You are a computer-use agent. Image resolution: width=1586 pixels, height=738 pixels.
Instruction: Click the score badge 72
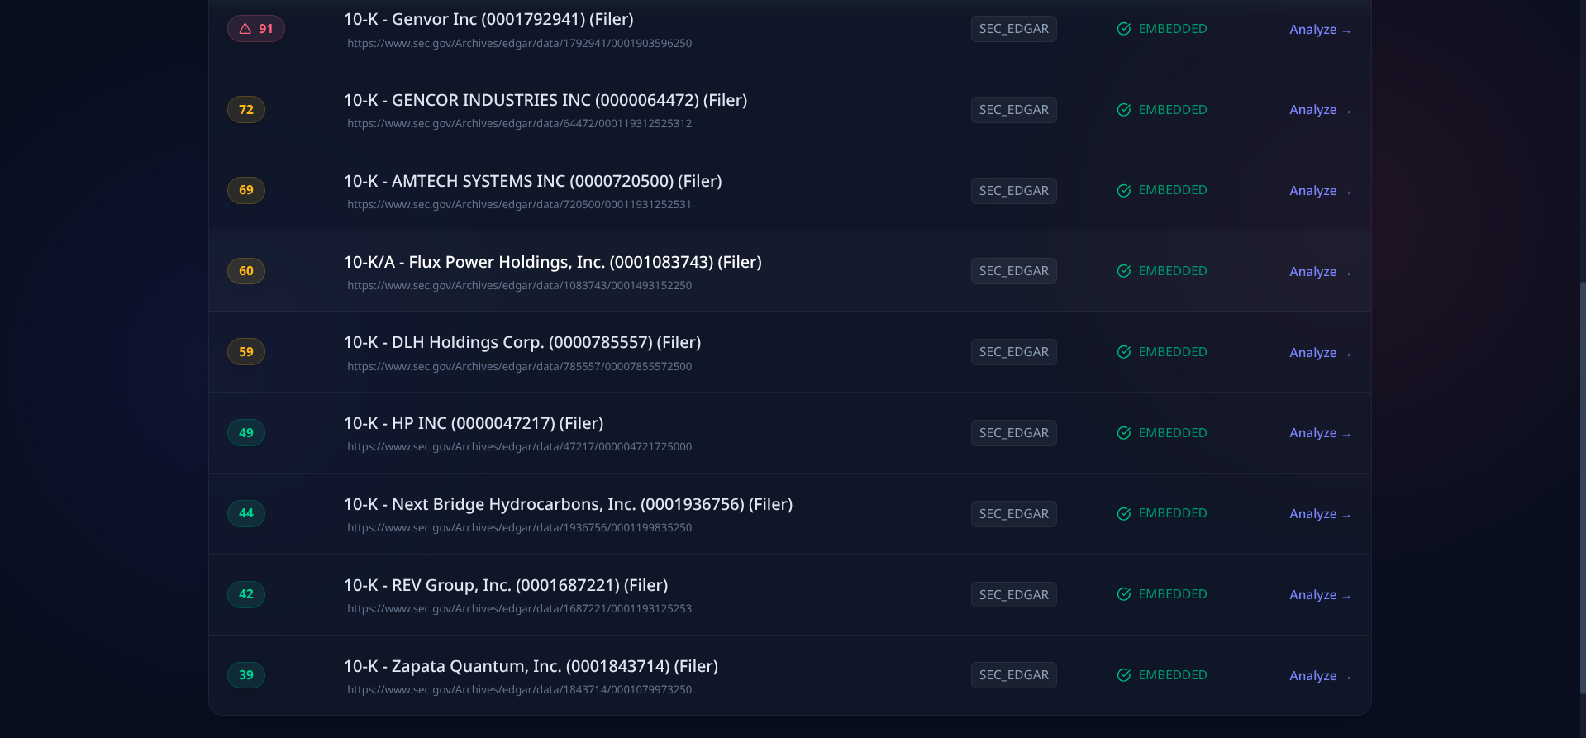246,110
